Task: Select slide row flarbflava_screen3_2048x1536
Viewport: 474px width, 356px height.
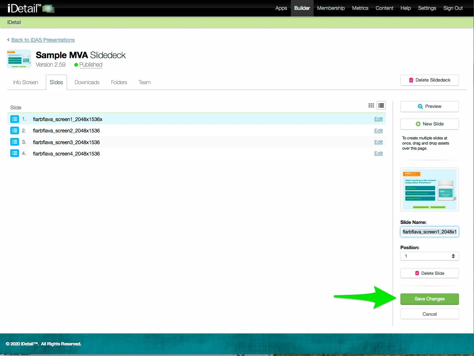Action: [x=196, y=142]
